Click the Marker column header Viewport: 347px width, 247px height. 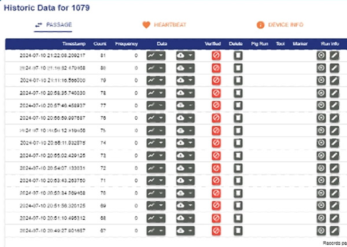pyautogui.click(x=300, y=44)
